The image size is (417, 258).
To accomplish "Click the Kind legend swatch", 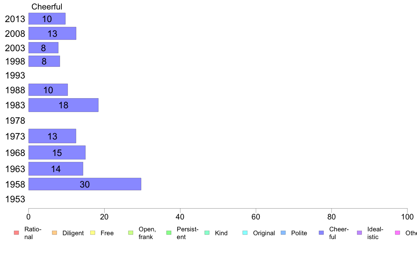I will click(207, 233).
